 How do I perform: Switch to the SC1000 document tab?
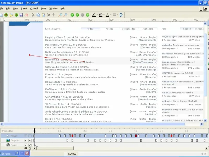72,154
